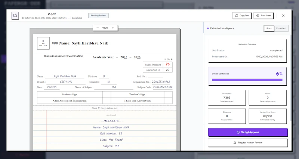The image size is (299, 159).
Task: Click the ---METADATA--- heading line
Action: (111, 121)
